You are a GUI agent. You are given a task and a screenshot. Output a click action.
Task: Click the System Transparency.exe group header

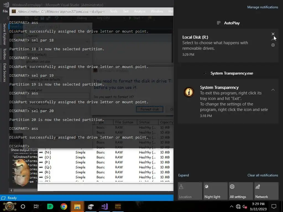coord(228,73)
